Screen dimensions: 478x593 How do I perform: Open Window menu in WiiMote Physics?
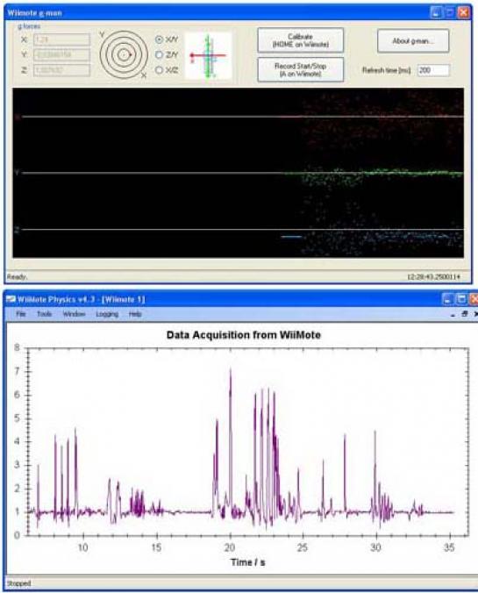click(74, 314)
